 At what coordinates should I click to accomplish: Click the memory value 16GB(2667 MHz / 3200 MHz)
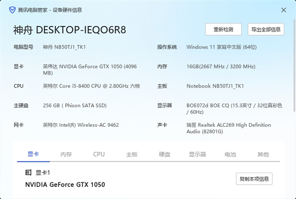point(221,67)
